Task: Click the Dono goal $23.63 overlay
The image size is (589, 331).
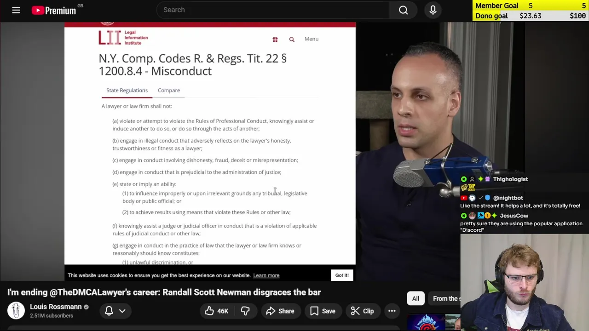Action: click(531, 16)
